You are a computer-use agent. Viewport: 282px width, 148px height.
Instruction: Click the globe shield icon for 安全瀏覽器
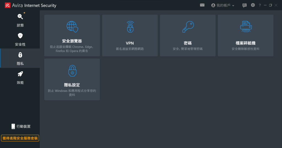tap(72, 27)
